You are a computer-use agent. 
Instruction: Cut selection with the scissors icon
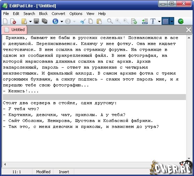click(x=83, y=21)
